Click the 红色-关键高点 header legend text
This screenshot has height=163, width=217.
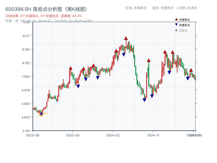(136, 8)
